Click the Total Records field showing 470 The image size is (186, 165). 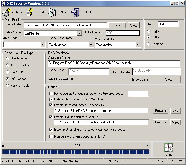[x=123, y=33]
